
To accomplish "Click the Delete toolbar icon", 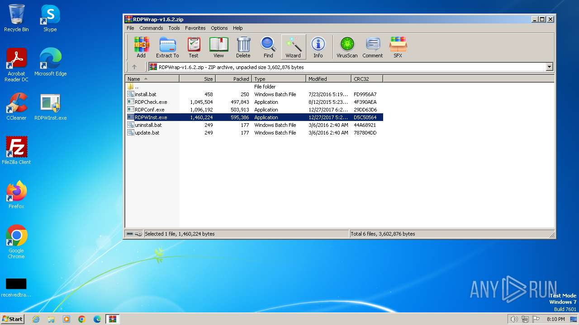I will [243, 47].
